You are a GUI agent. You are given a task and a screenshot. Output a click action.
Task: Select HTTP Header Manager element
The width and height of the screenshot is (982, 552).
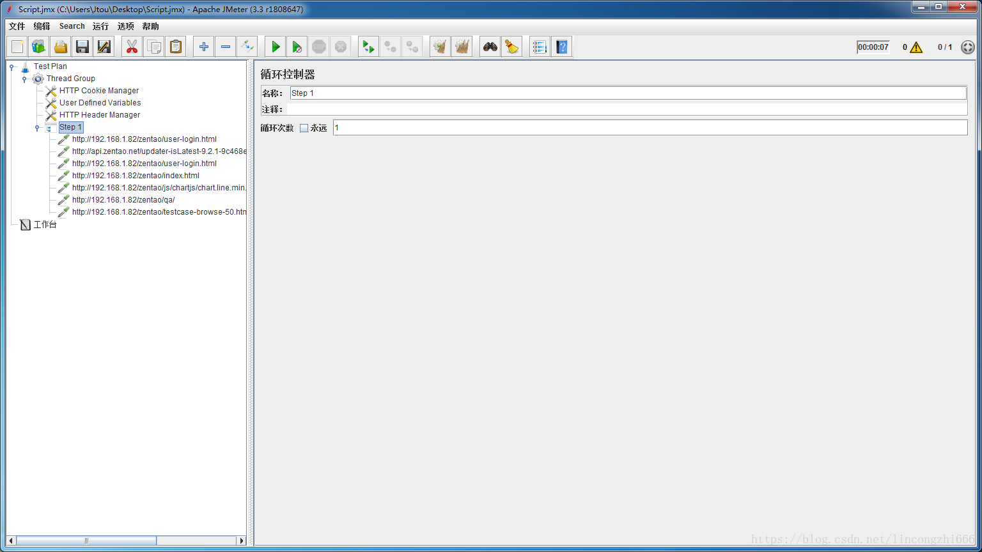[x=100, y=115]
